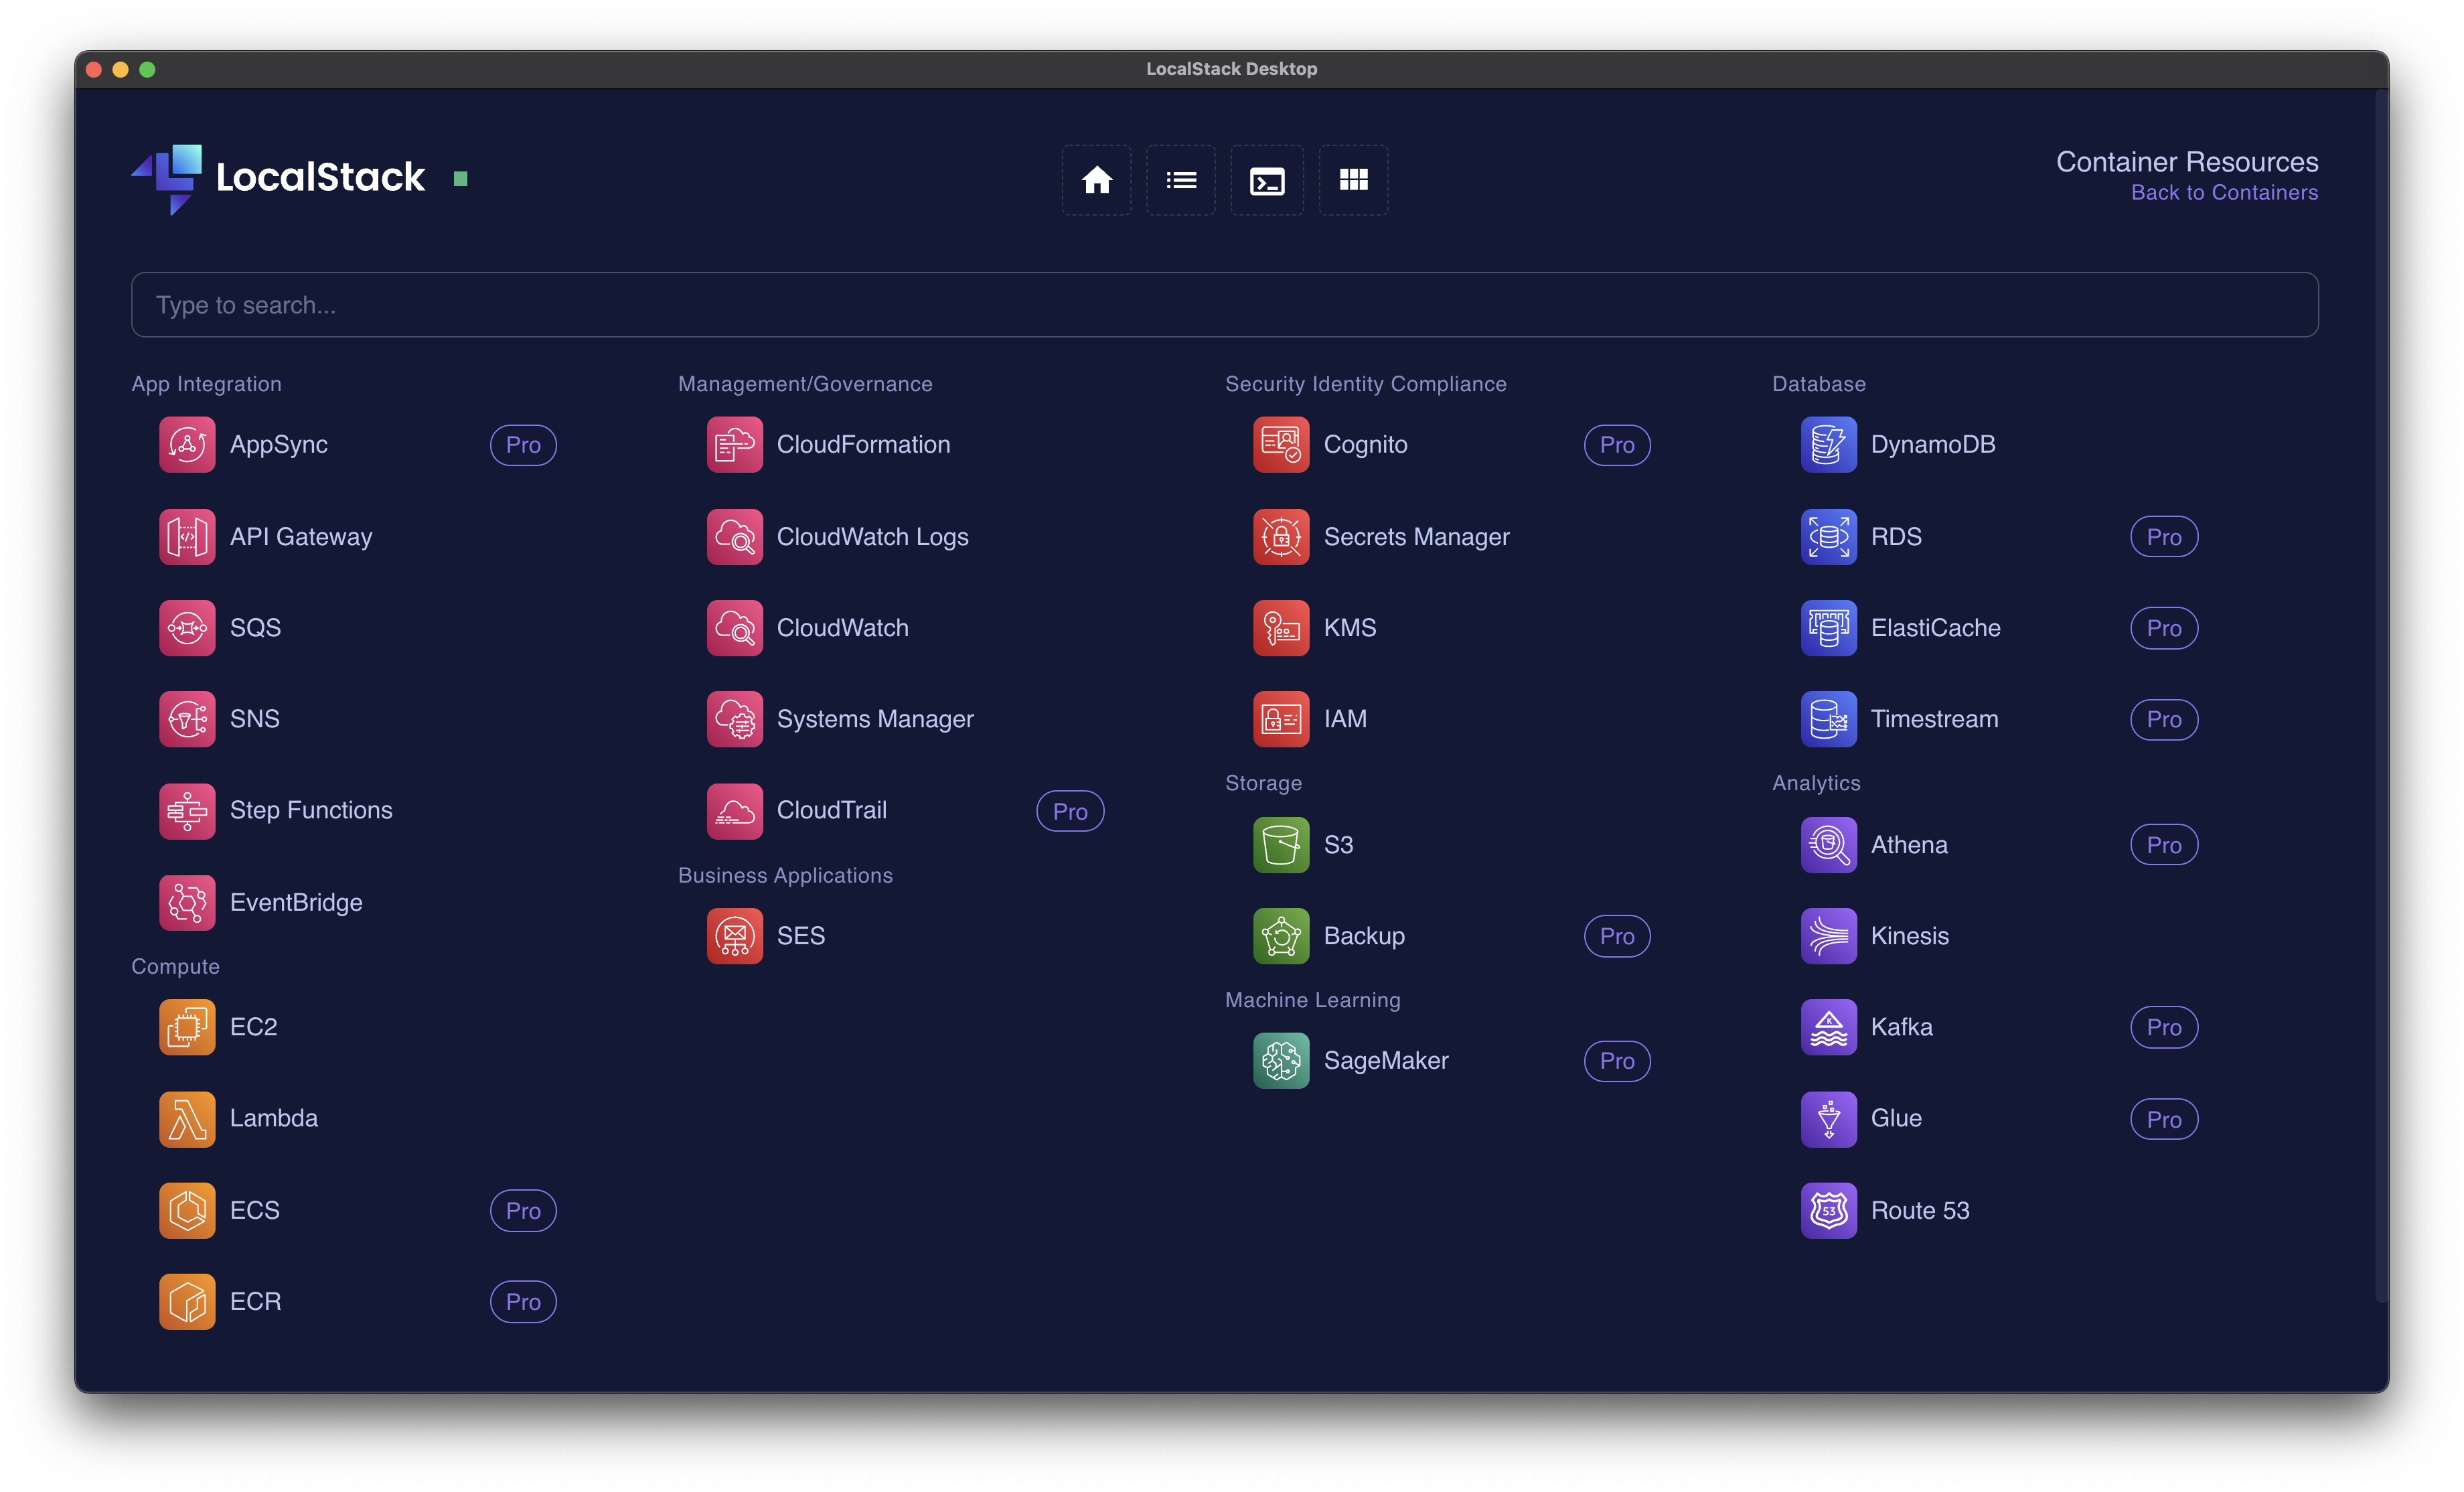Click the green status indicator beside the logo

coord(461,179)
